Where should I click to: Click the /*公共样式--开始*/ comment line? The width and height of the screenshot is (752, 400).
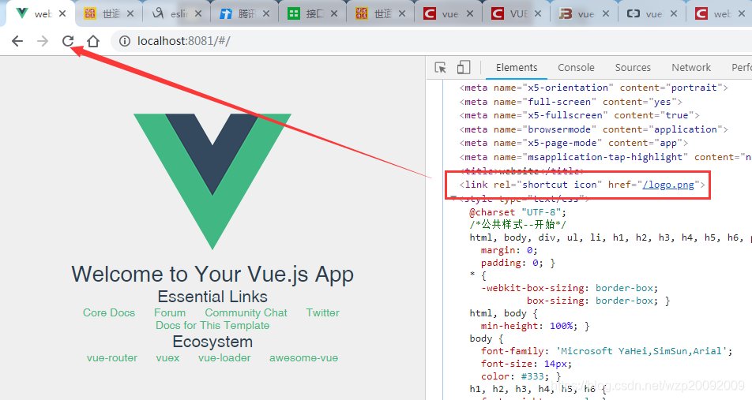518,225
